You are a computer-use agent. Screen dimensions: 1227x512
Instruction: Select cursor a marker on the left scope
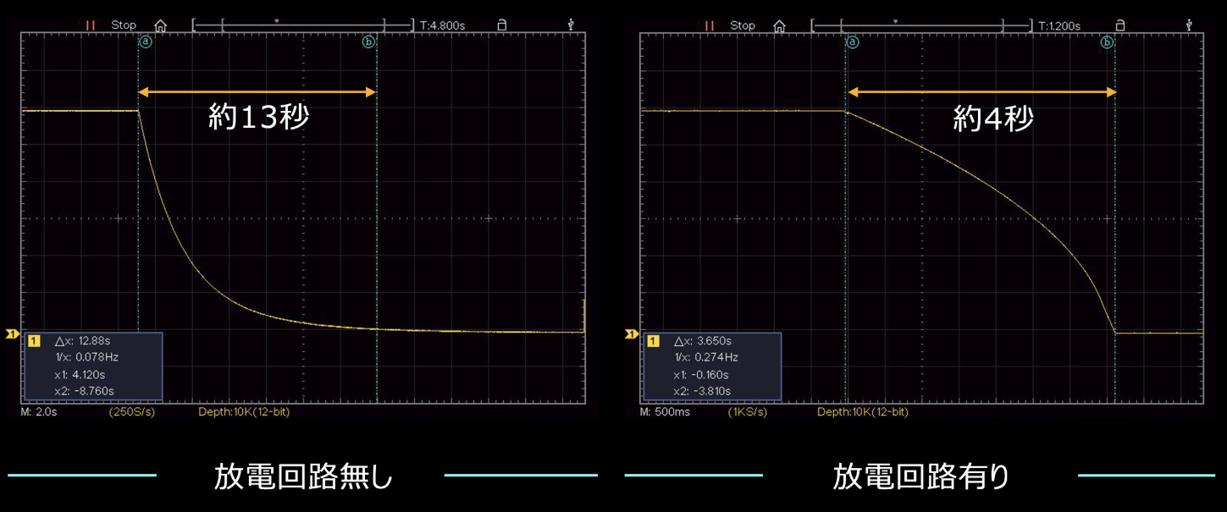click(x=146, y=41)
